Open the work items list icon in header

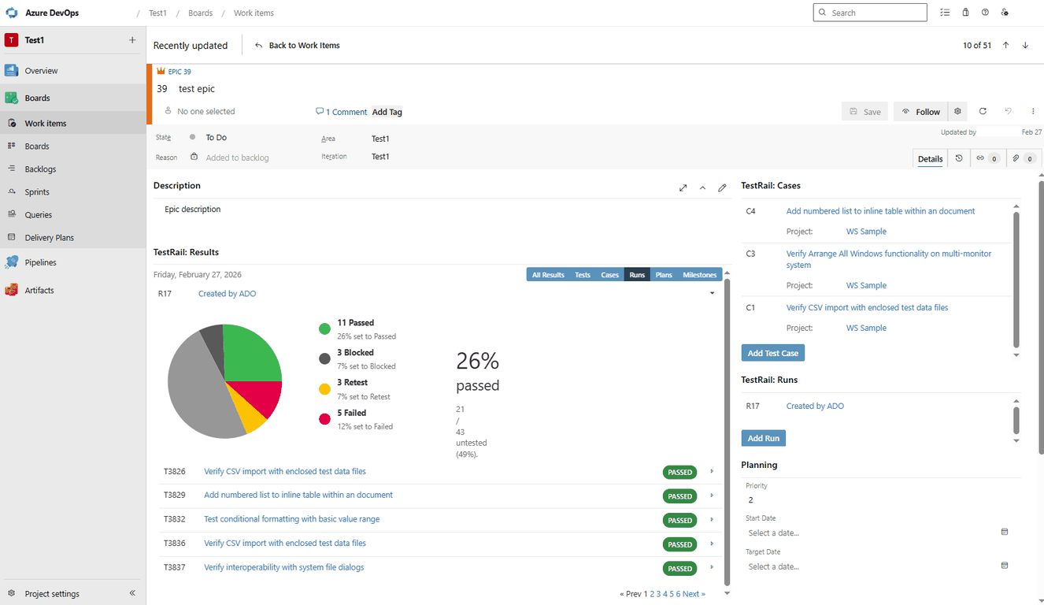945,13
